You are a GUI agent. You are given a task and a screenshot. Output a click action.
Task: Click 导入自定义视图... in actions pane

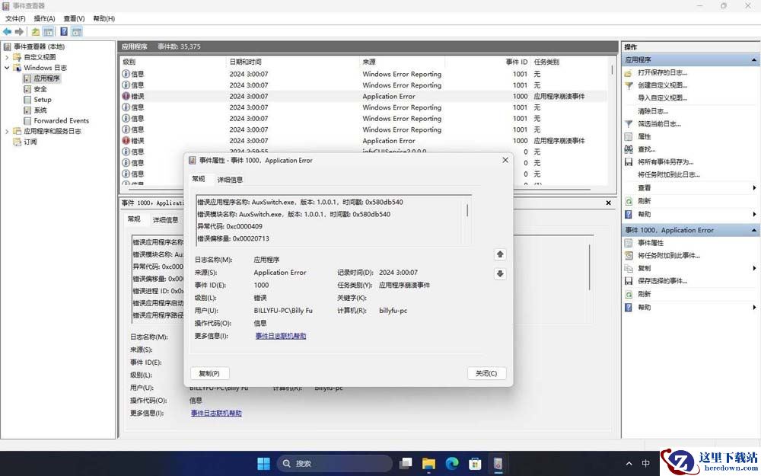pyautogui.click(x=663, y=98)
